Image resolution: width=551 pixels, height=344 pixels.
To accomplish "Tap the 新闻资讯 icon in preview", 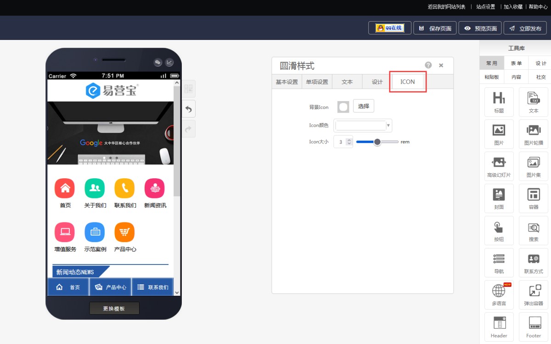I will (x=155, y=188).
